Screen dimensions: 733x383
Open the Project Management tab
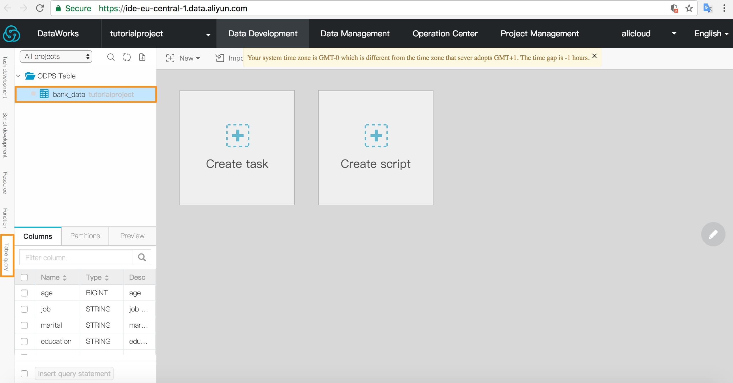pyautogui.click(x=540, y=34)
